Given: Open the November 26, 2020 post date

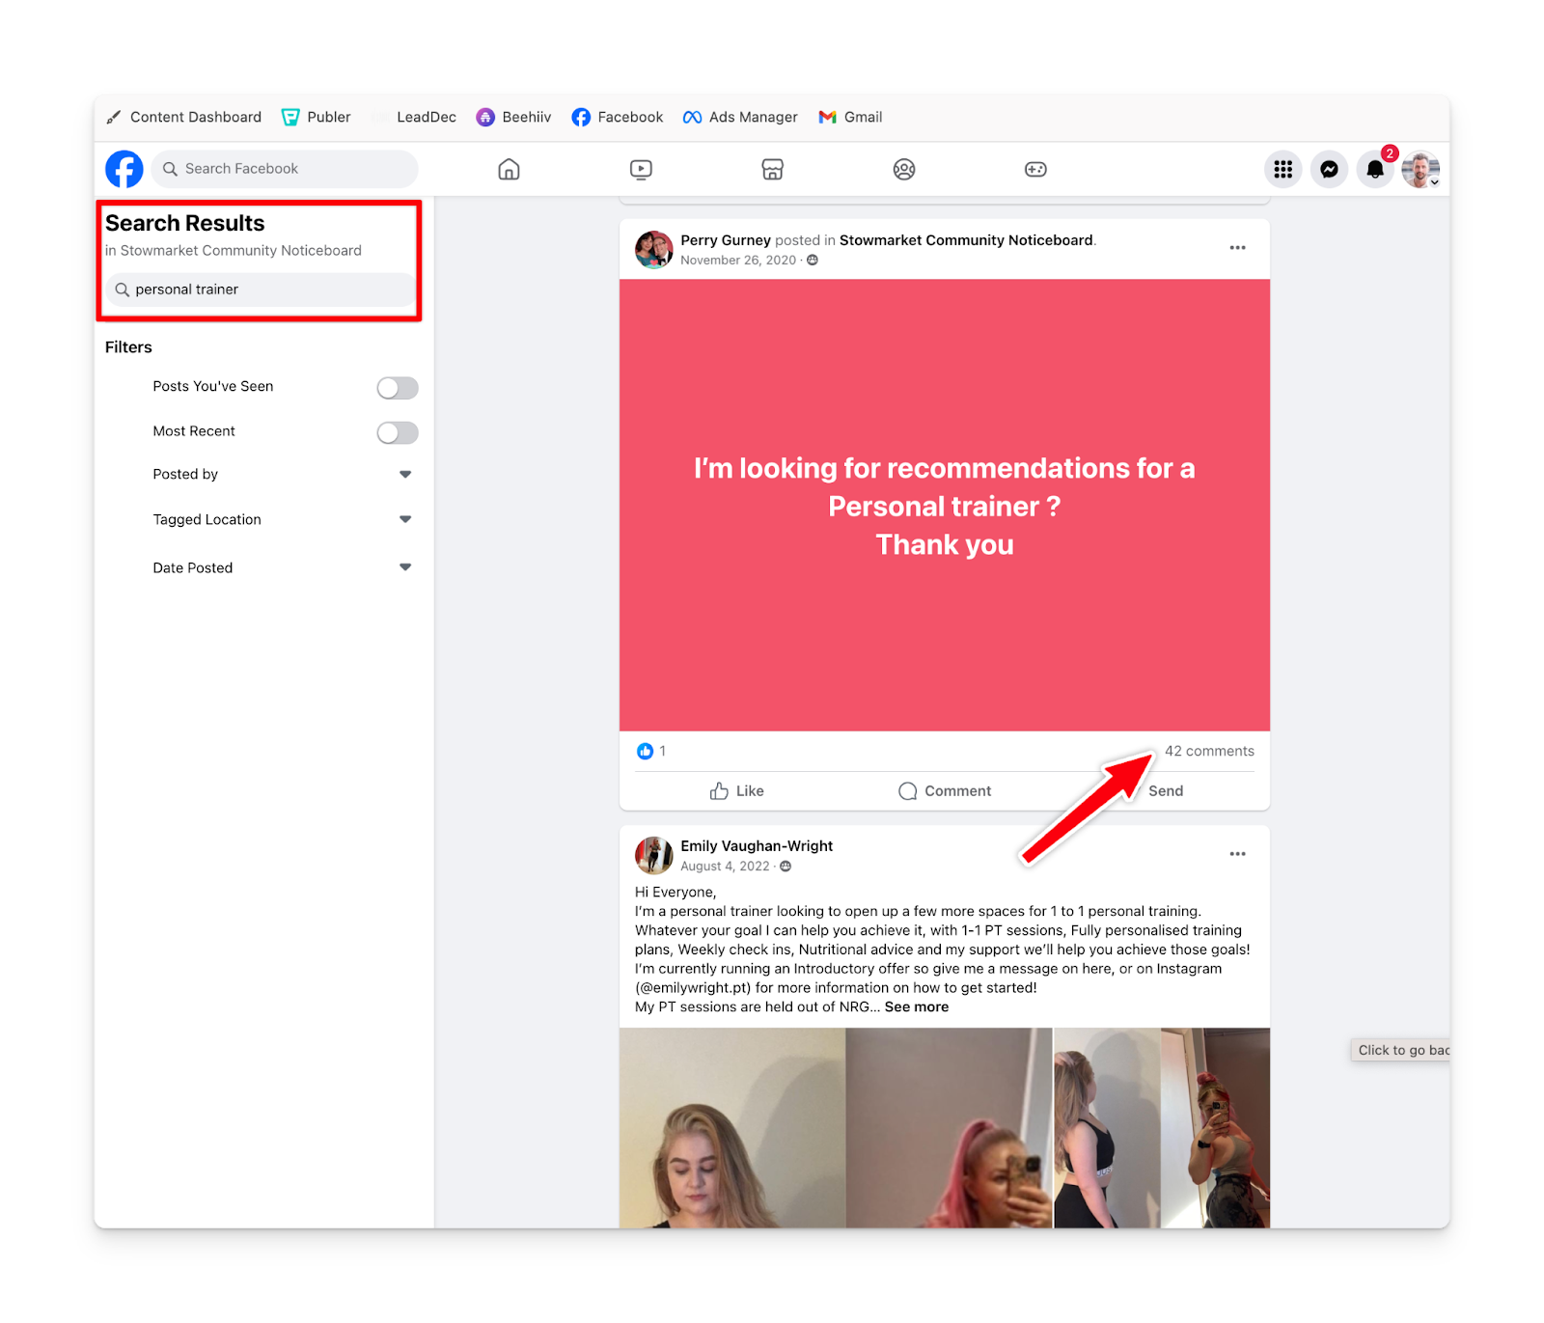Looking at the screenshot, I should [738, 261].
